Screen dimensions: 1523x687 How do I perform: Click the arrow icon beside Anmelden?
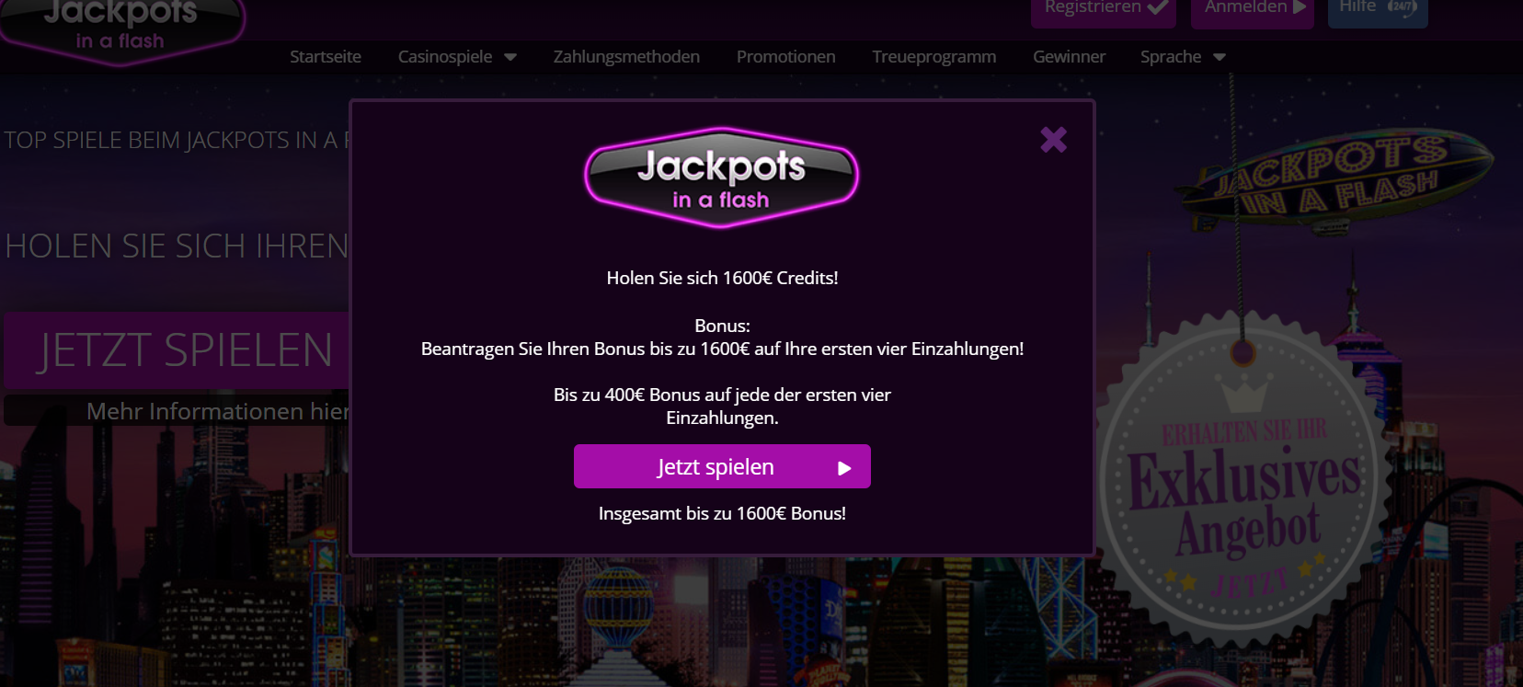pos(1300,7)
